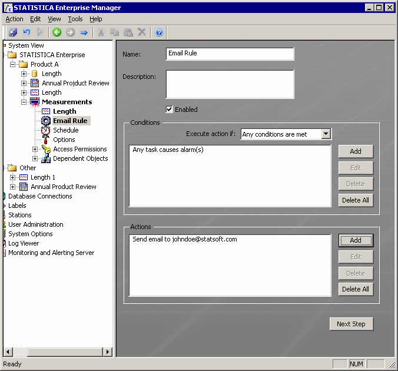Click the Cut scissors icon
This screenshot has height=371, width=398.
(x=101, y=32)
